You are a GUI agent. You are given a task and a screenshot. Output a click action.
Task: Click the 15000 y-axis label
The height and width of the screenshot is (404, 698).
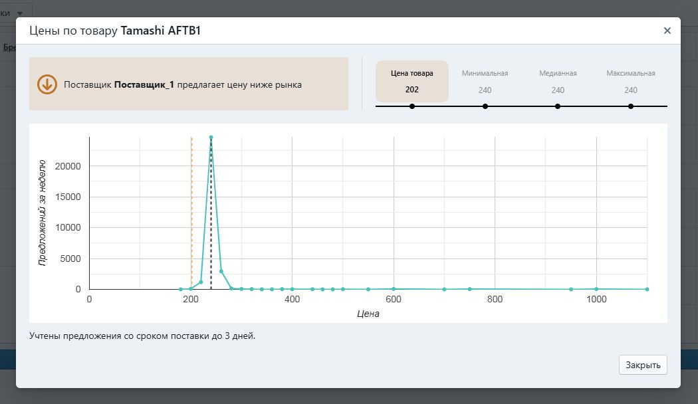pyautogui.click(x=68, y=197)
